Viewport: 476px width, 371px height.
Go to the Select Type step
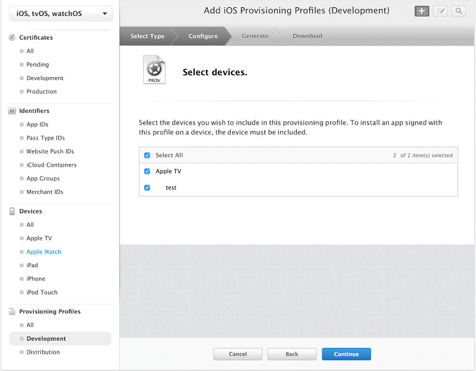147,36
